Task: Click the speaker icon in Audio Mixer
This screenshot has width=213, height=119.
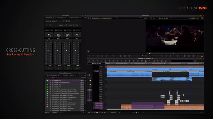Action: (x=63, y=21)
